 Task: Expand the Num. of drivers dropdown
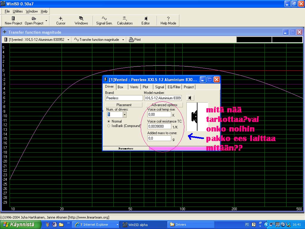(125, 114)
